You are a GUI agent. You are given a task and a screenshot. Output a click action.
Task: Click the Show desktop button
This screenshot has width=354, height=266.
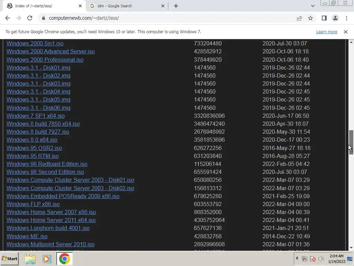tap(350, 259)
